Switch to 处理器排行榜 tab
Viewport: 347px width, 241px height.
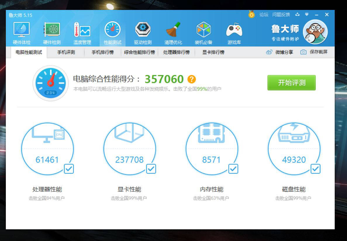(x=176, y=52)
